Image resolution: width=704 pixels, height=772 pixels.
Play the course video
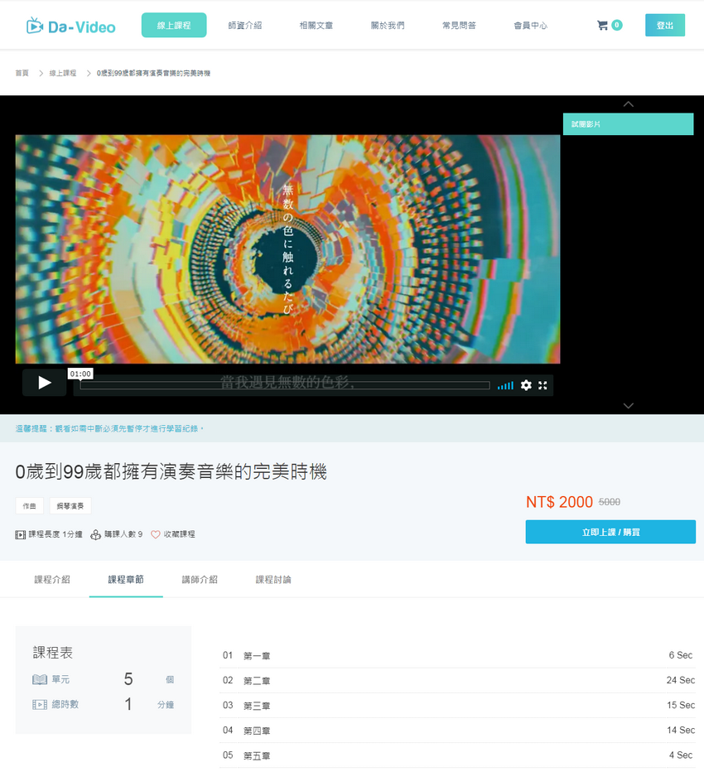point(44,383)
